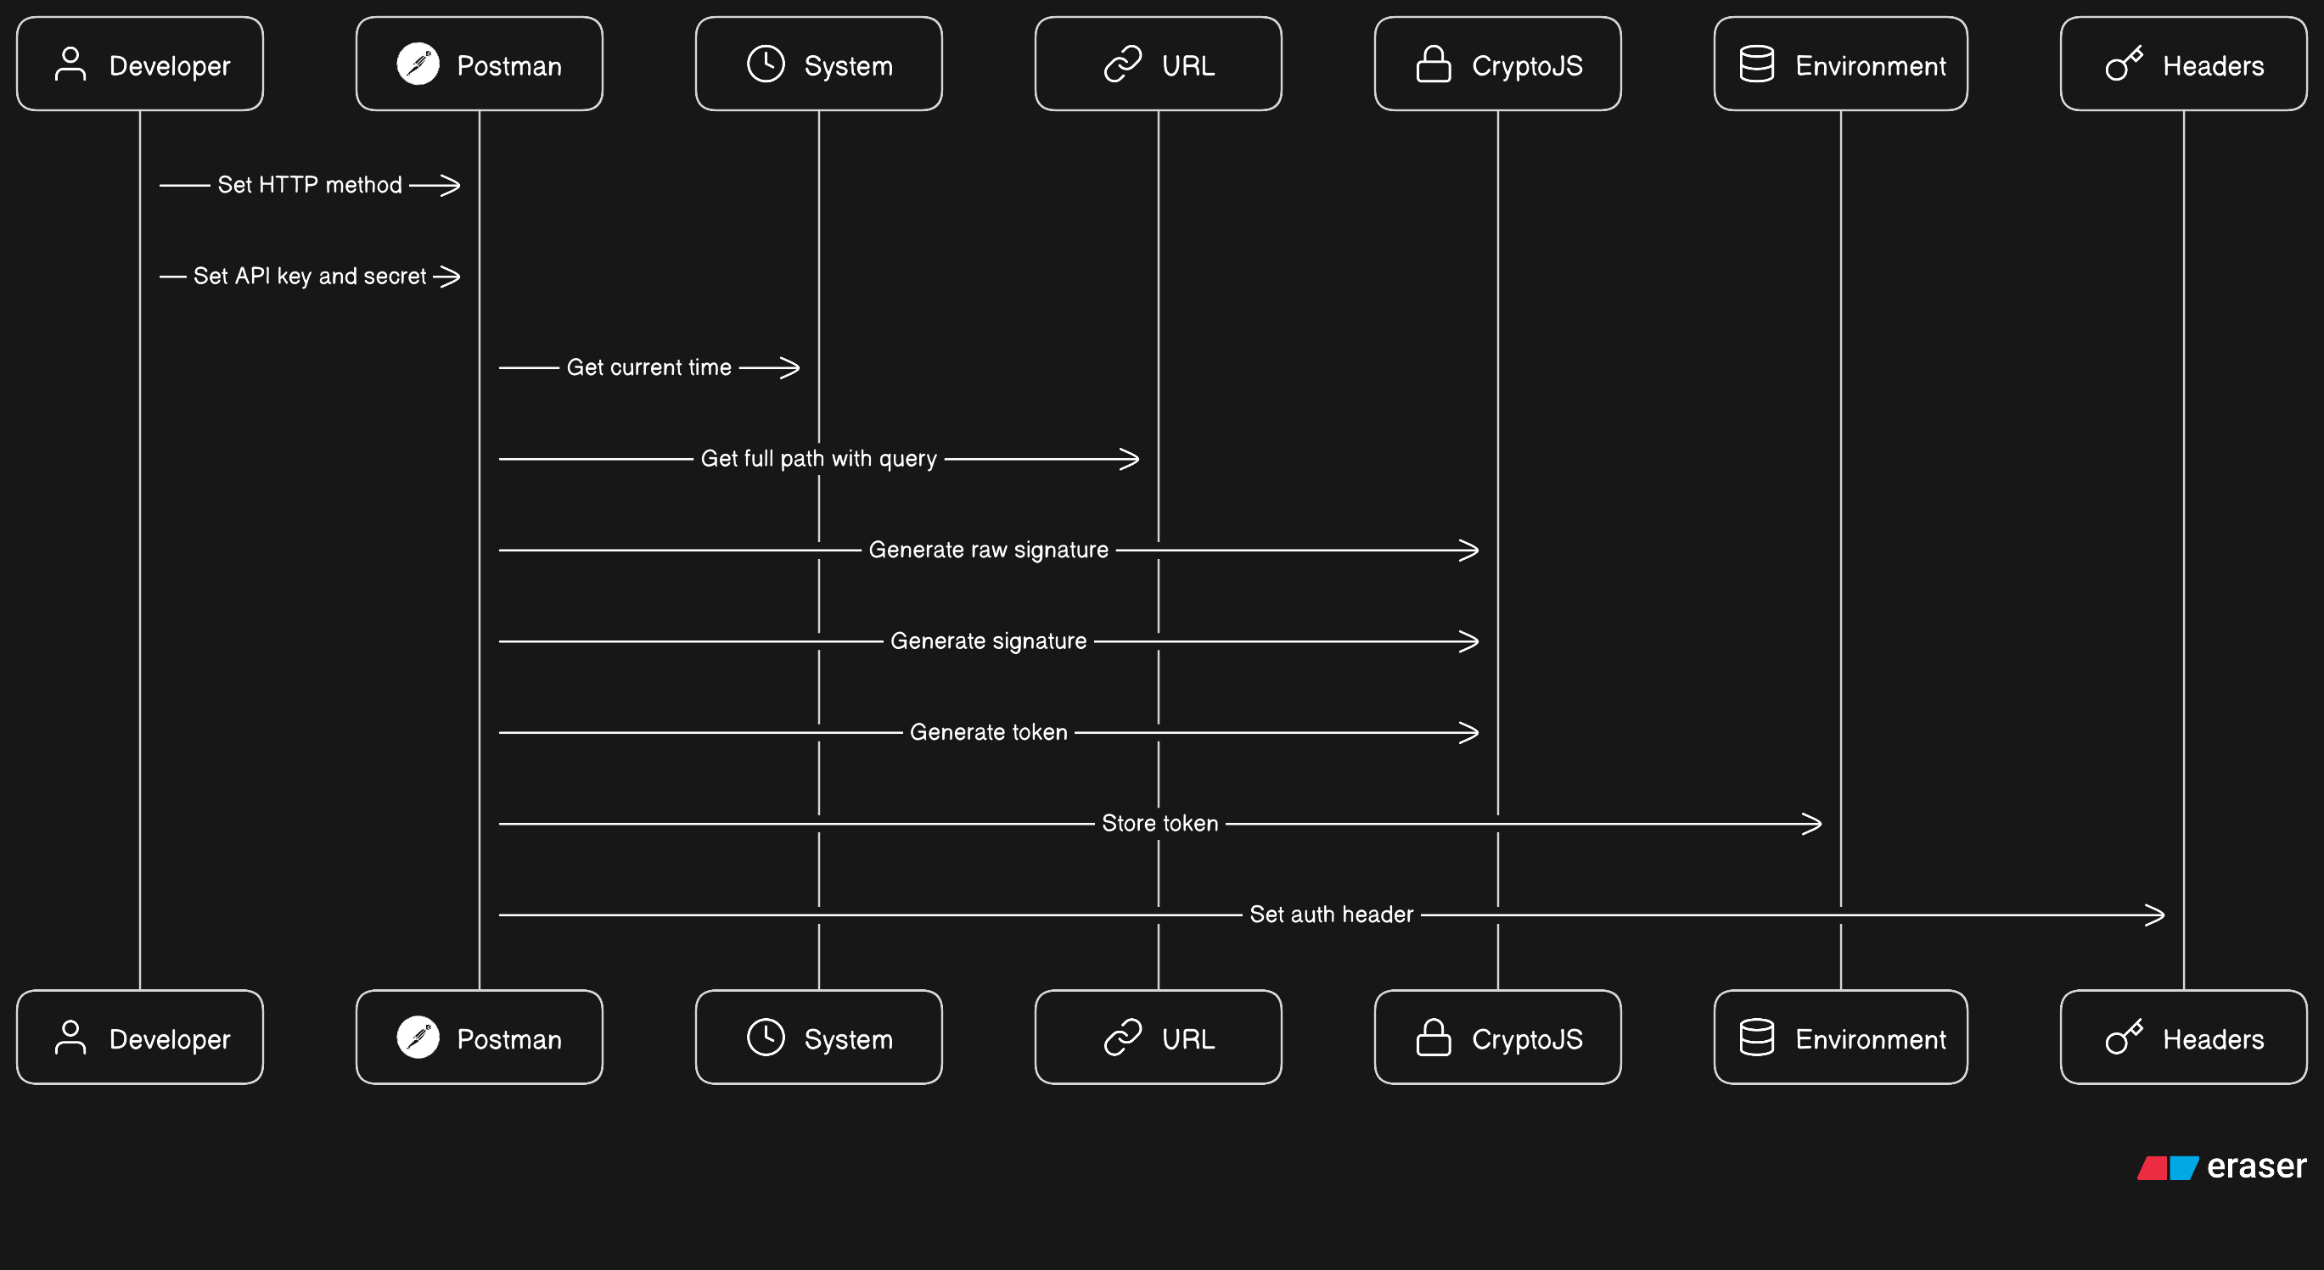Screen dimensions: 2324x1270
Task: Click the bottom CryptoJS lock icon
Action: pos(1434,1038)
